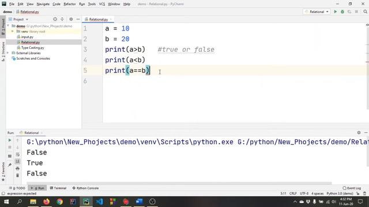The image size is (369, 207).
Task: Open Search Everywhere magnifier icon
Action: click(x=365, y=11)
